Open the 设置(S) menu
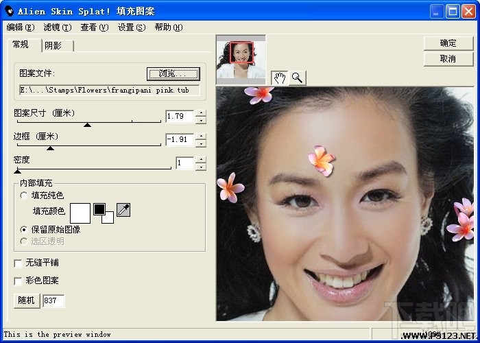The image size is (480, 343). click(132, 27)
